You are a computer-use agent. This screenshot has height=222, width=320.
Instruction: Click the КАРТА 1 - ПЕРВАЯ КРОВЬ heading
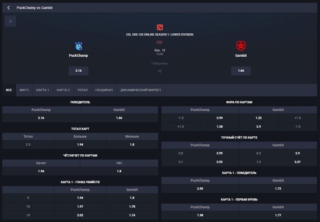point(239,200)
